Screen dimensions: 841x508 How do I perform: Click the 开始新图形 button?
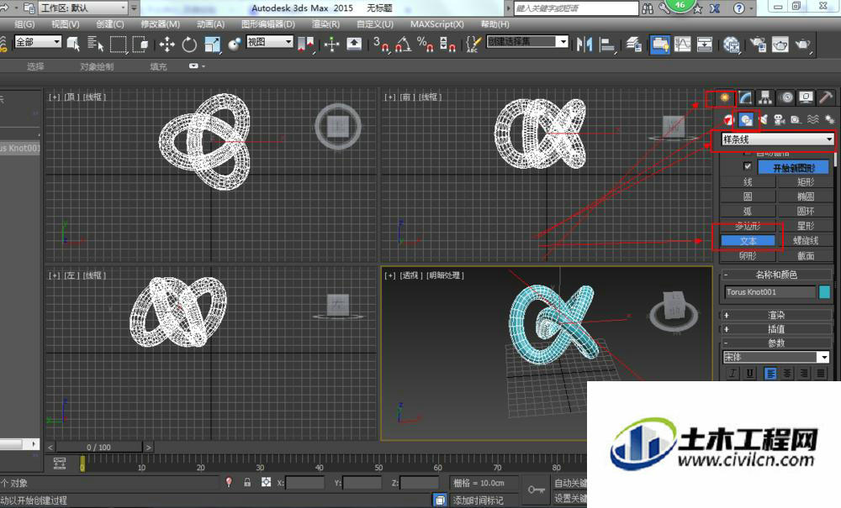coord(793,168)
